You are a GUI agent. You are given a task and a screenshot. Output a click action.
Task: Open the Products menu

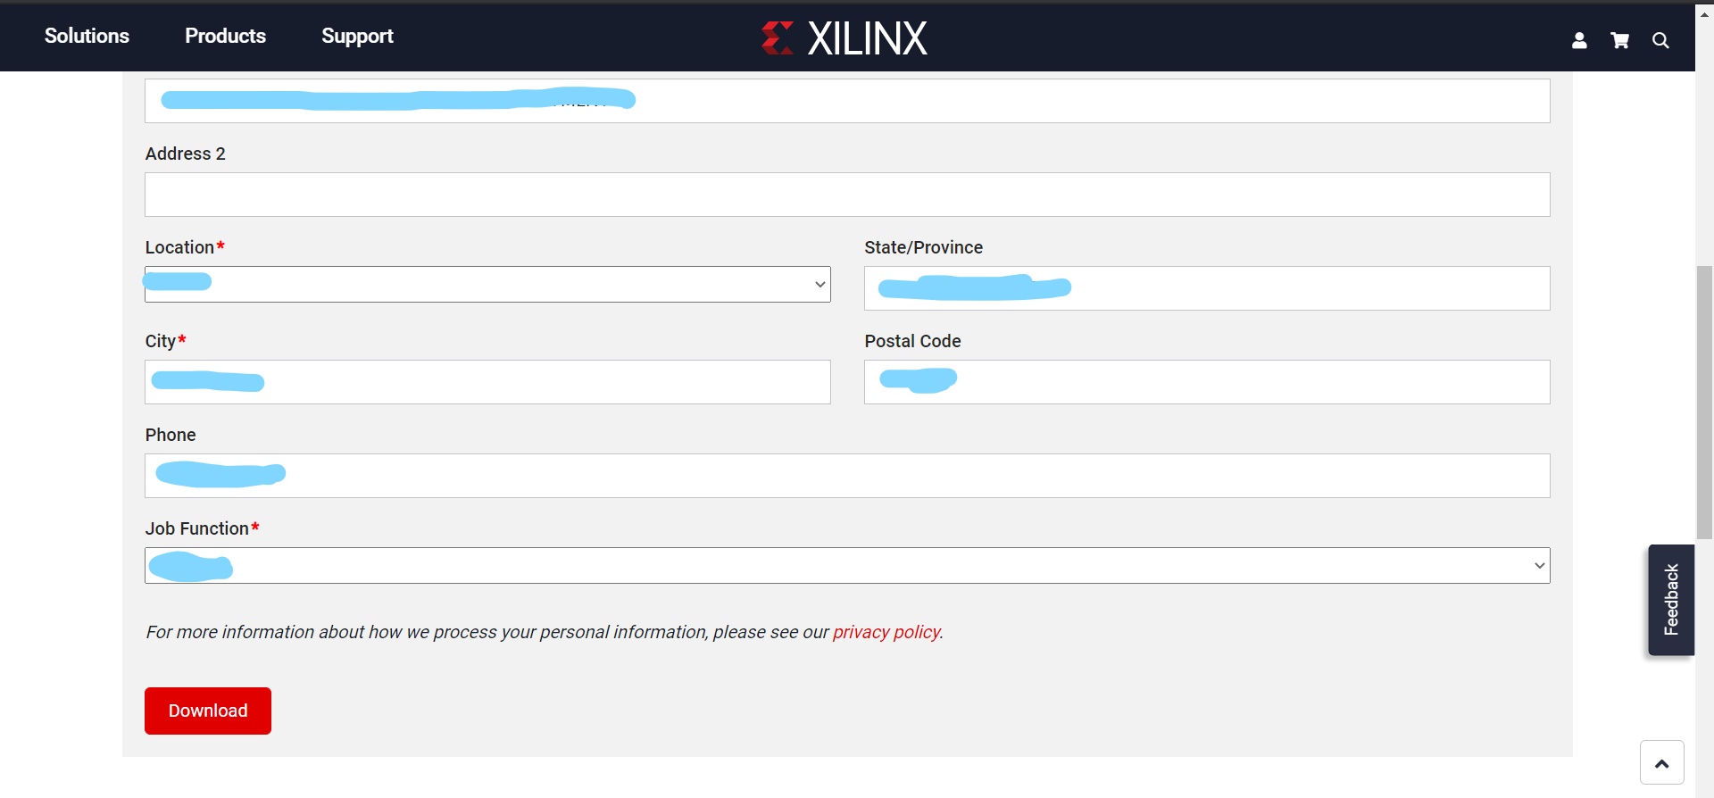pyautogui.click(x=225, y=36)
